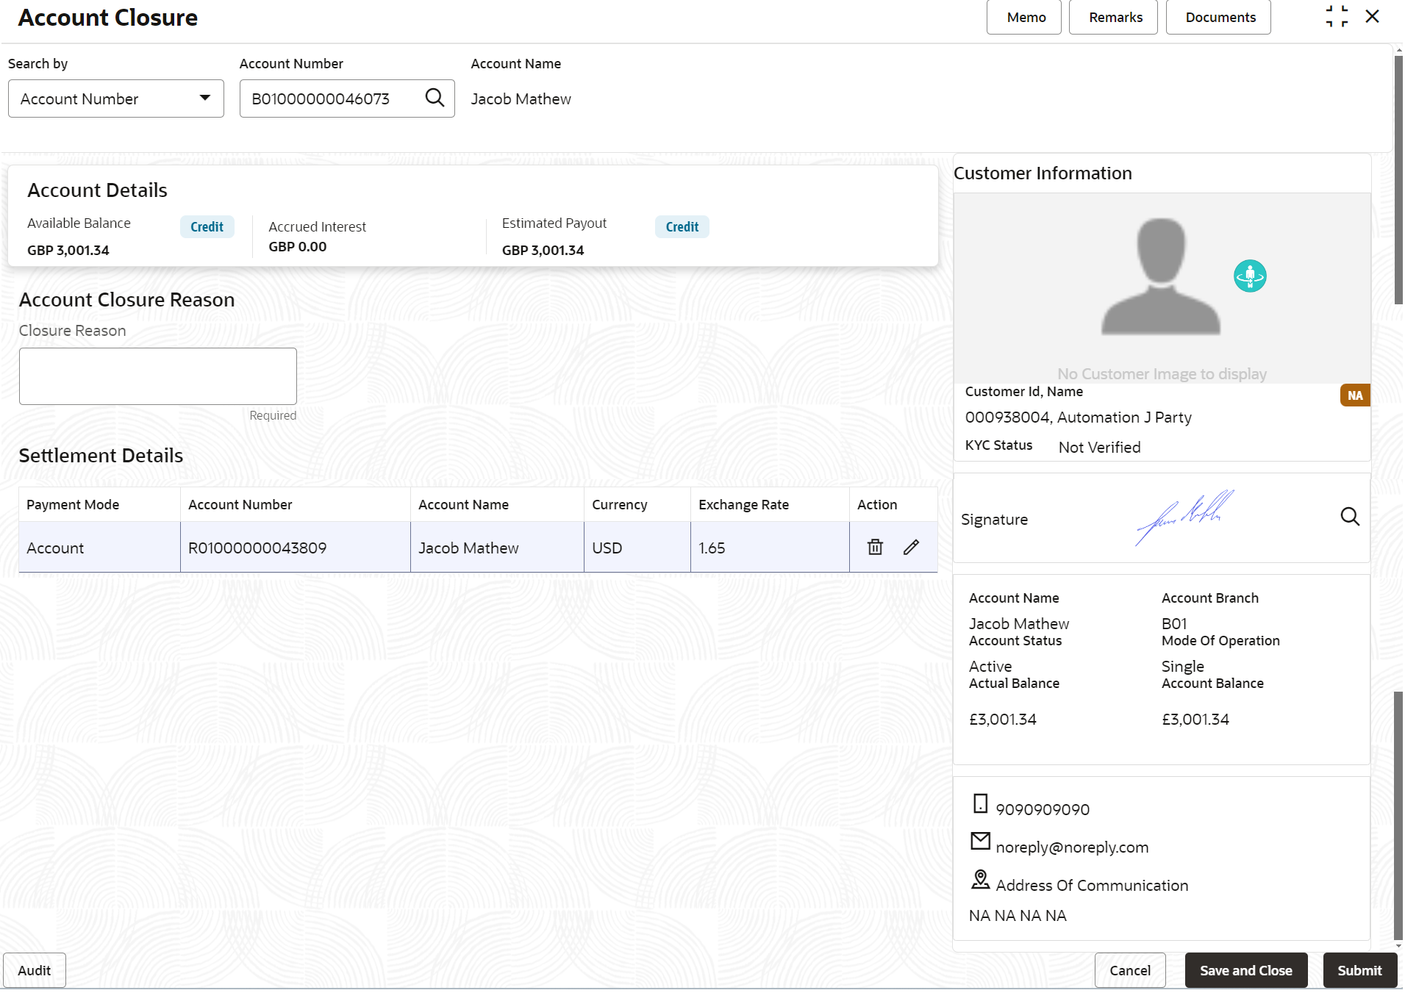
Task: Open the Search by dropdown
Action: pyautogui.click(x=116, y=98)
